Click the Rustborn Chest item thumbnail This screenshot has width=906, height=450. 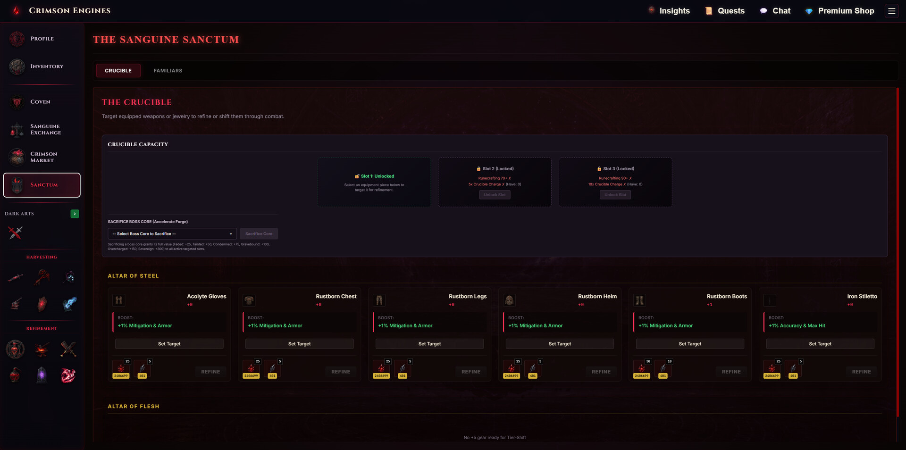click(x=249, y=300)
